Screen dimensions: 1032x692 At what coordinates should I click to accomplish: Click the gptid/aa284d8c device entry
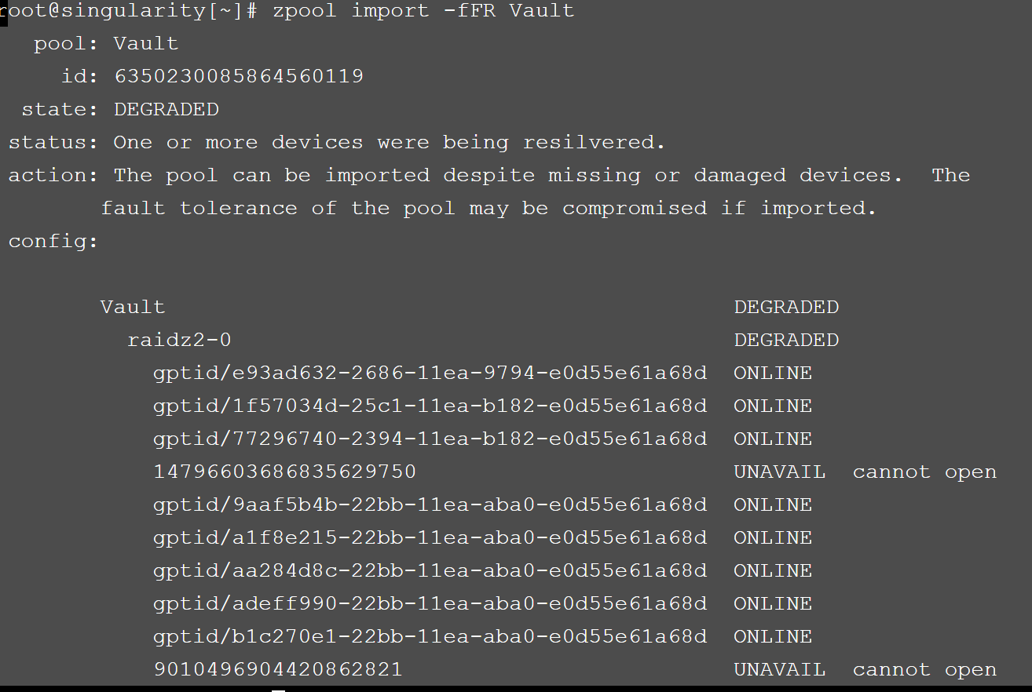[430, 570]
